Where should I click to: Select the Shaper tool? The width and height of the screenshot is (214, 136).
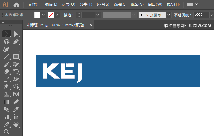(16, 64)
